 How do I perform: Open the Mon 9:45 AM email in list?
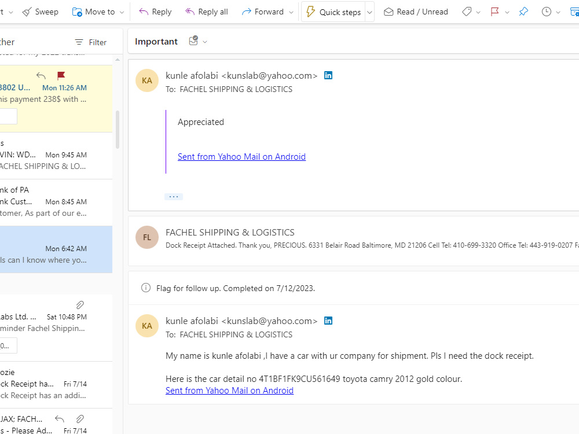pos(56,156)
